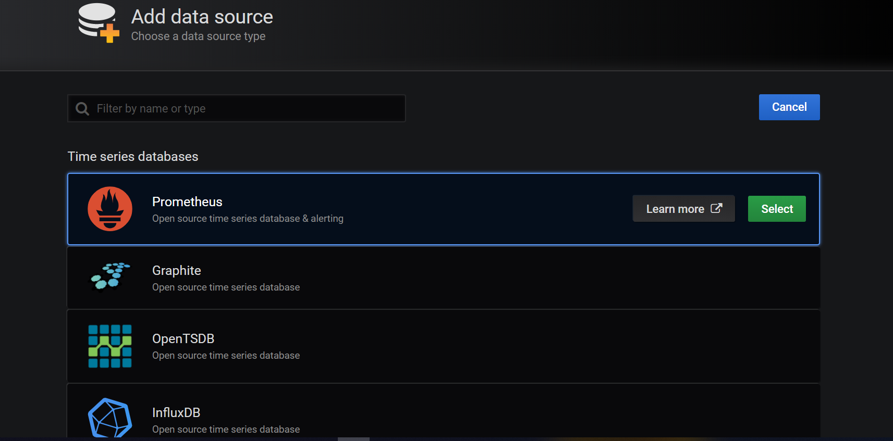This screenshot has width=893, height=441.
Task: Click the description text under InfluxDB
Action: pyautogui.click(x=226, y=430)
